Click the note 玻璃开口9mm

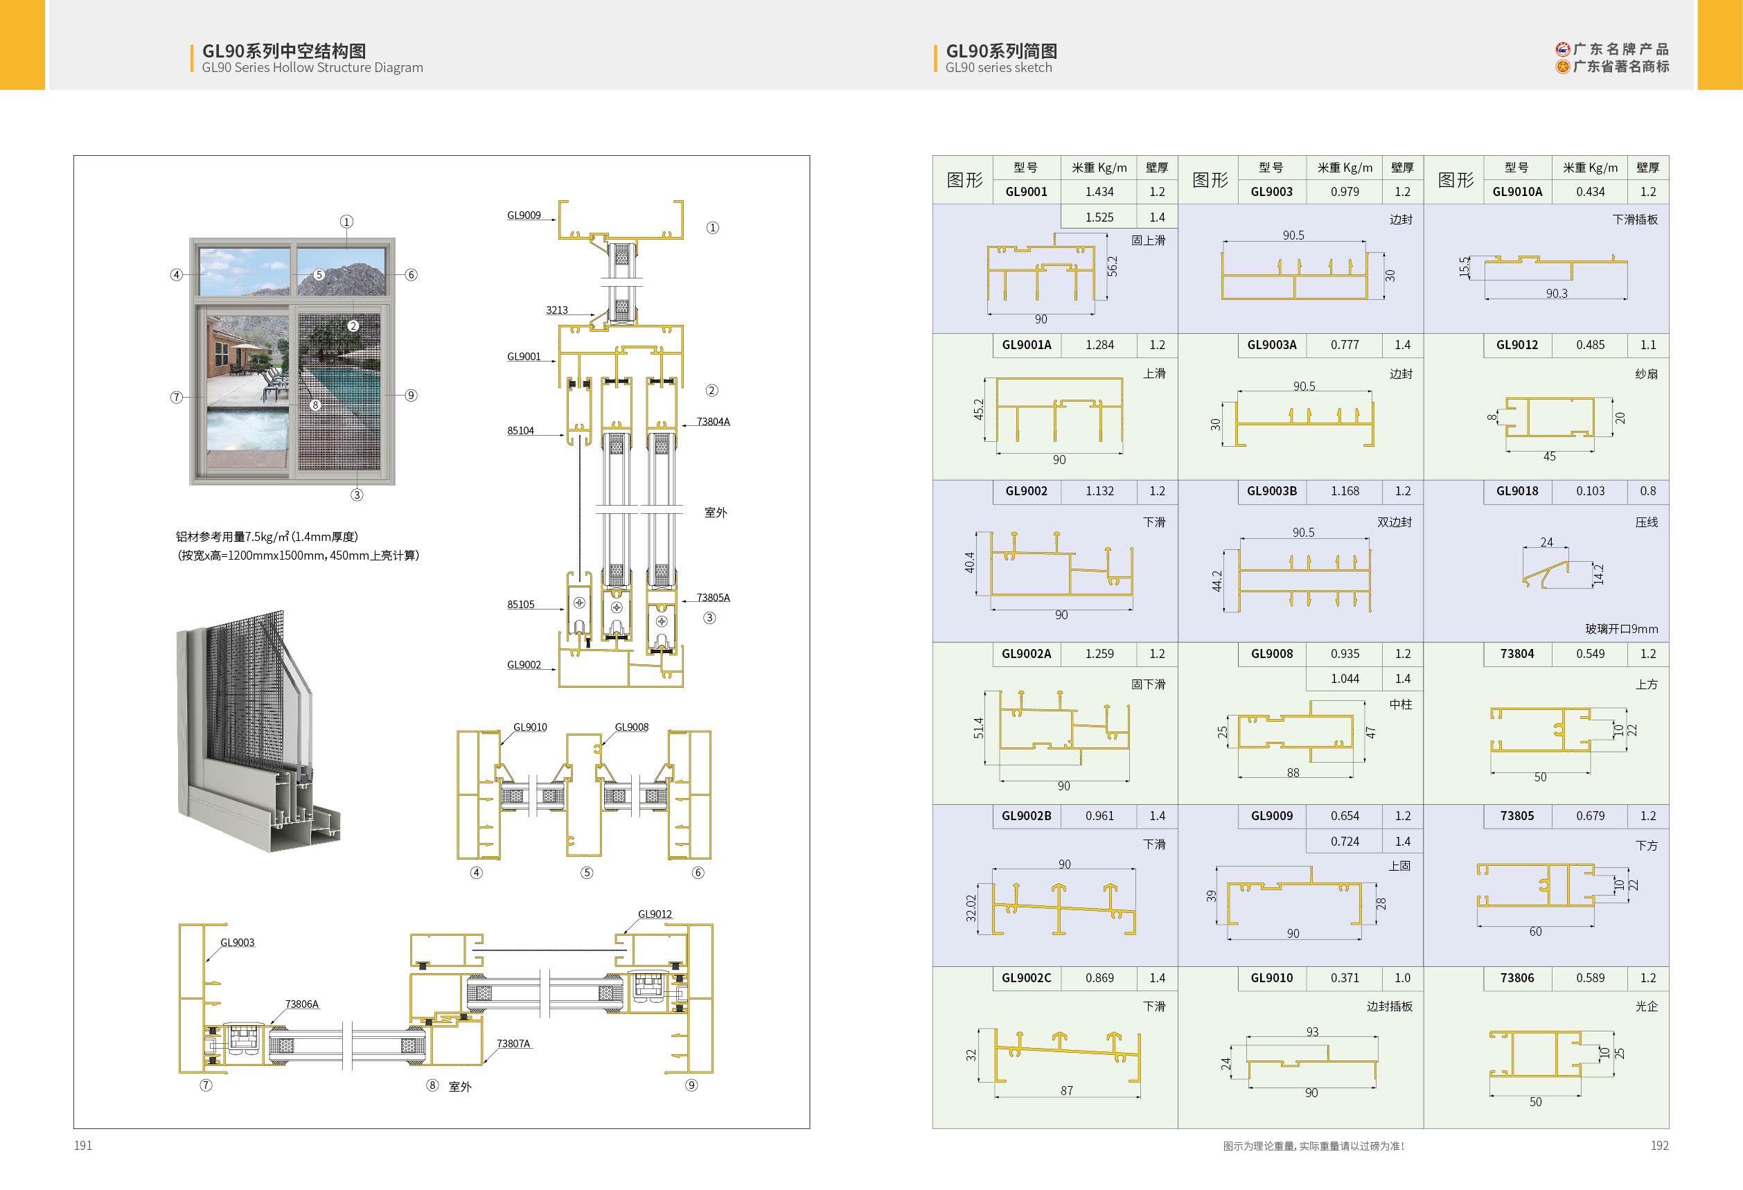[x=1622, y=629]
